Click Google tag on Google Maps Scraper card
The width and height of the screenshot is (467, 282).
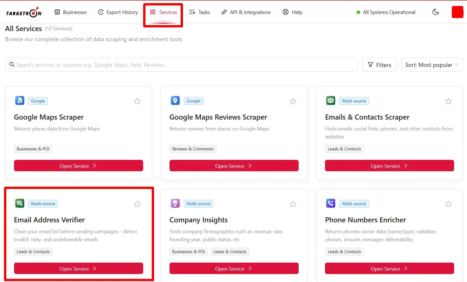(38, 101)
